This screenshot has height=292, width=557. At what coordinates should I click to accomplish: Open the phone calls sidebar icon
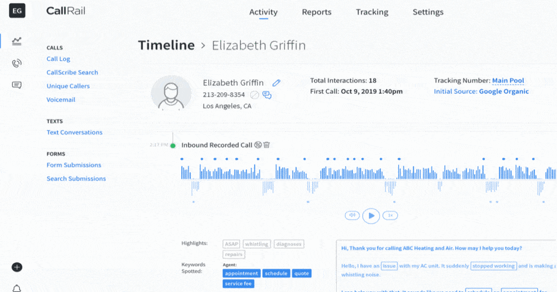pyautogui.click(x=17, y=63)
